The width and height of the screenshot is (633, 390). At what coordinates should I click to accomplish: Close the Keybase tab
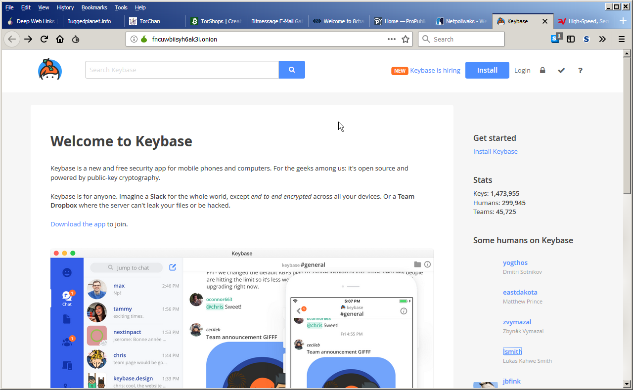(545, 21)
